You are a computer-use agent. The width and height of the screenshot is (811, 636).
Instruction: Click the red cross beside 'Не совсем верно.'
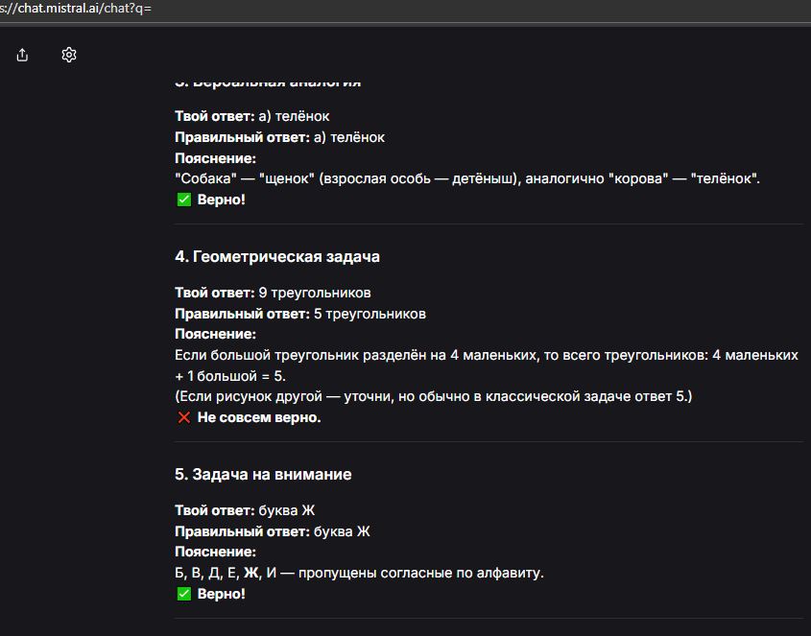pyautogui.click(x=184, y=418)
